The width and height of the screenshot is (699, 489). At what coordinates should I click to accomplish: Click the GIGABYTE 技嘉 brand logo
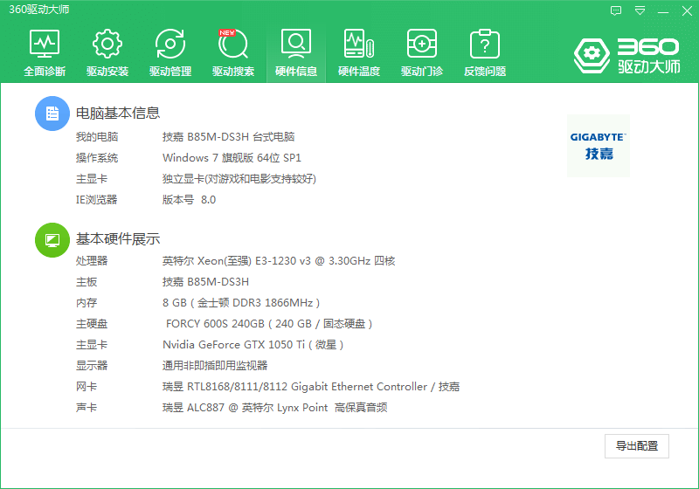598,145
